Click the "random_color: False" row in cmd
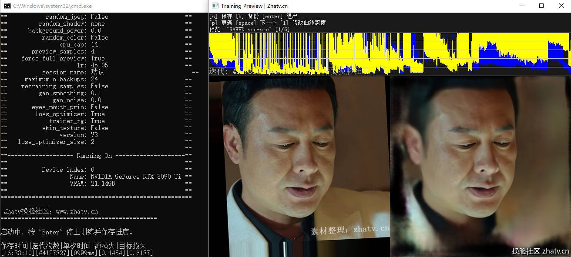The image size is (571, 257). [96, 37]
